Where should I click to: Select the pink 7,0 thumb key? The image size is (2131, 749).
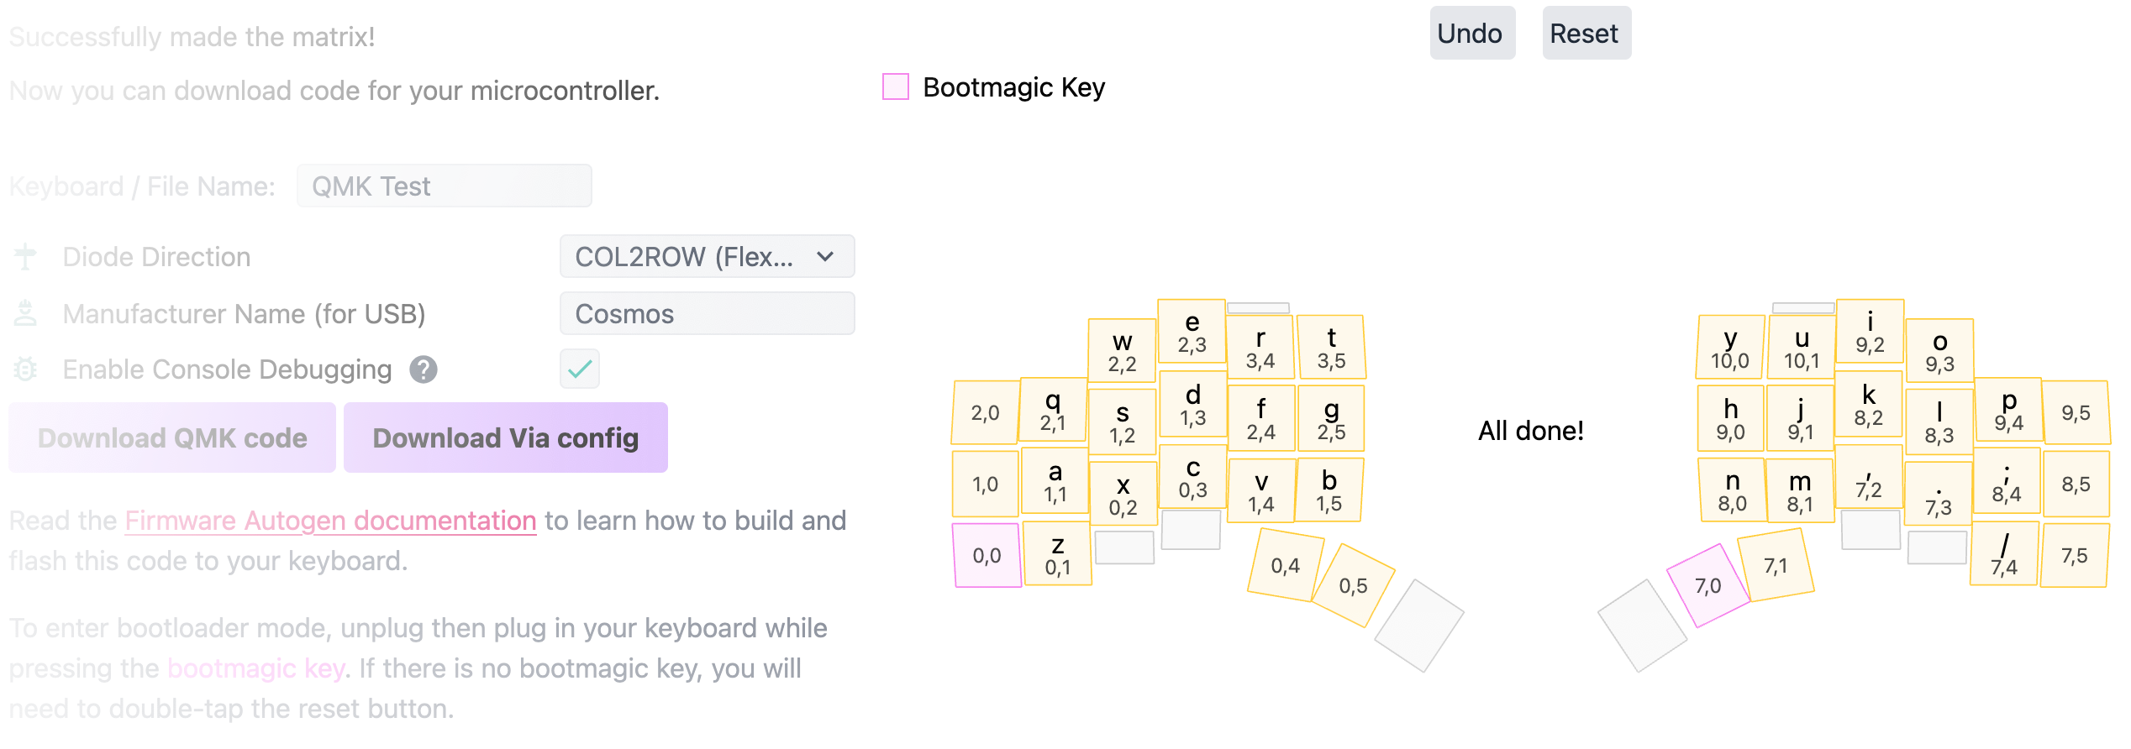pos(1707,585)
